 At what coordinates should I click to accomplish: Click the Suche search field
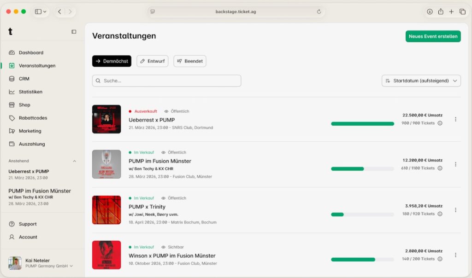click(x=166, y=81)
